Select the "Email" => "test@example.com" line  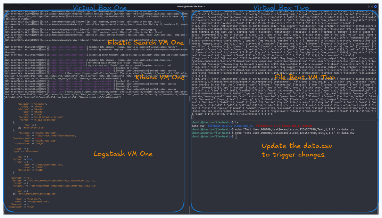pyautogui.click(x=32, y=202)
